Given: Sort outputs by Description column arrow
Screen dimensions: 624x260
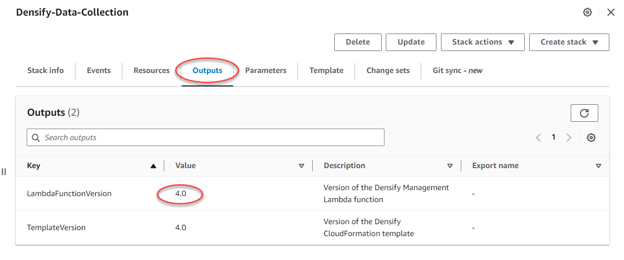Looking at the screenshot, I should (450, 166).
